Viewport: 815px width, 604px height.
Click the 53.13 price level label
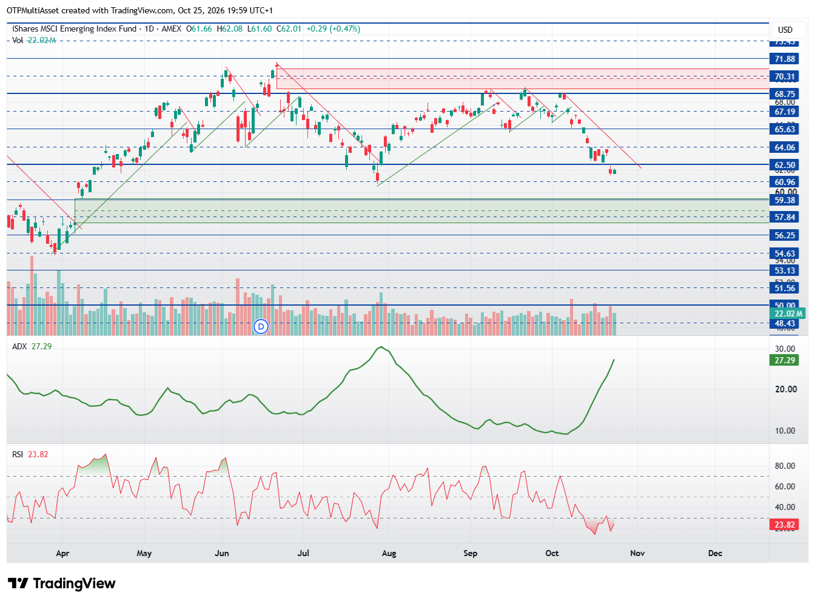[785, 270]
